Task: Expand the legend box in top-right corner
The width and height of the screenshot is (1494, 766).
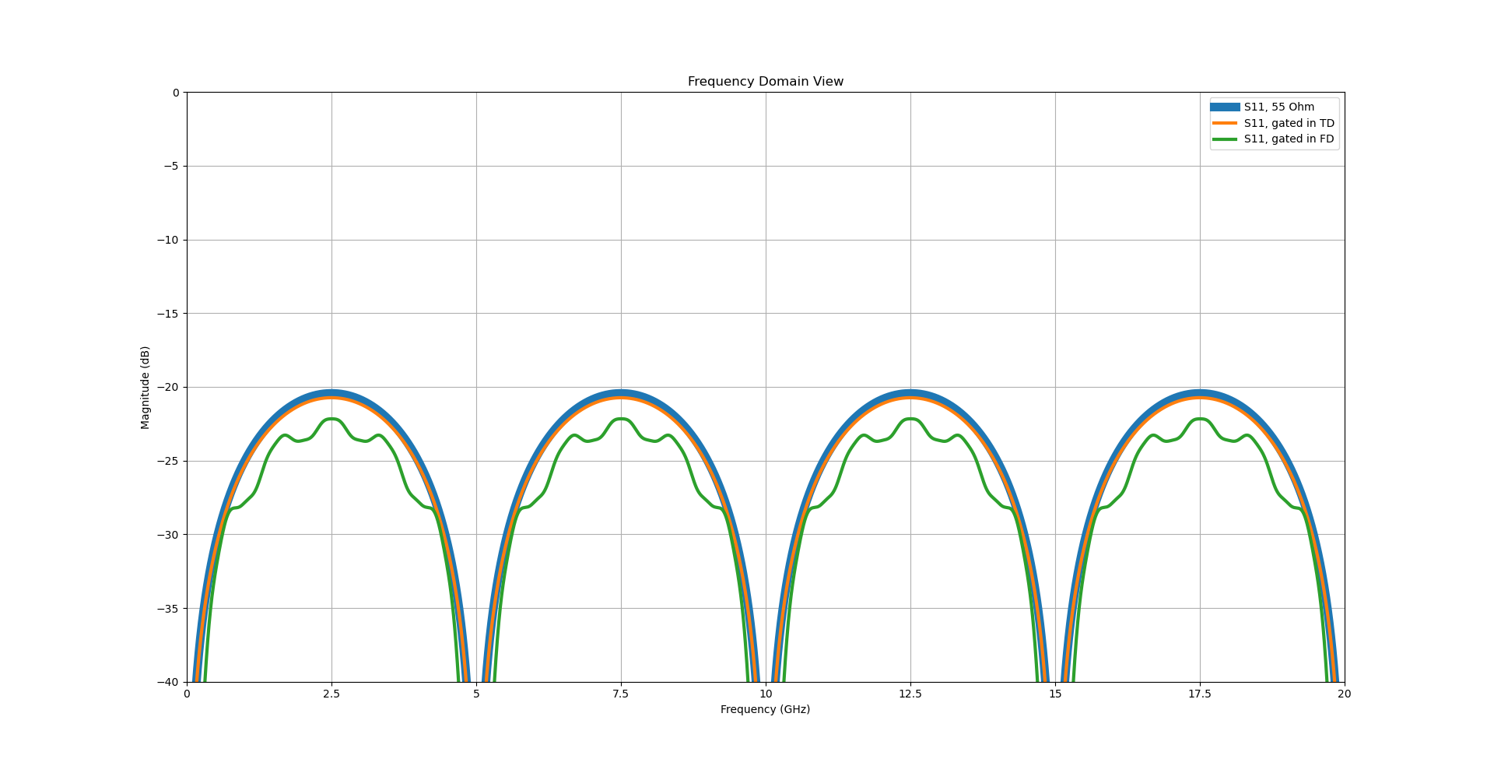Action: point(1276,122)
